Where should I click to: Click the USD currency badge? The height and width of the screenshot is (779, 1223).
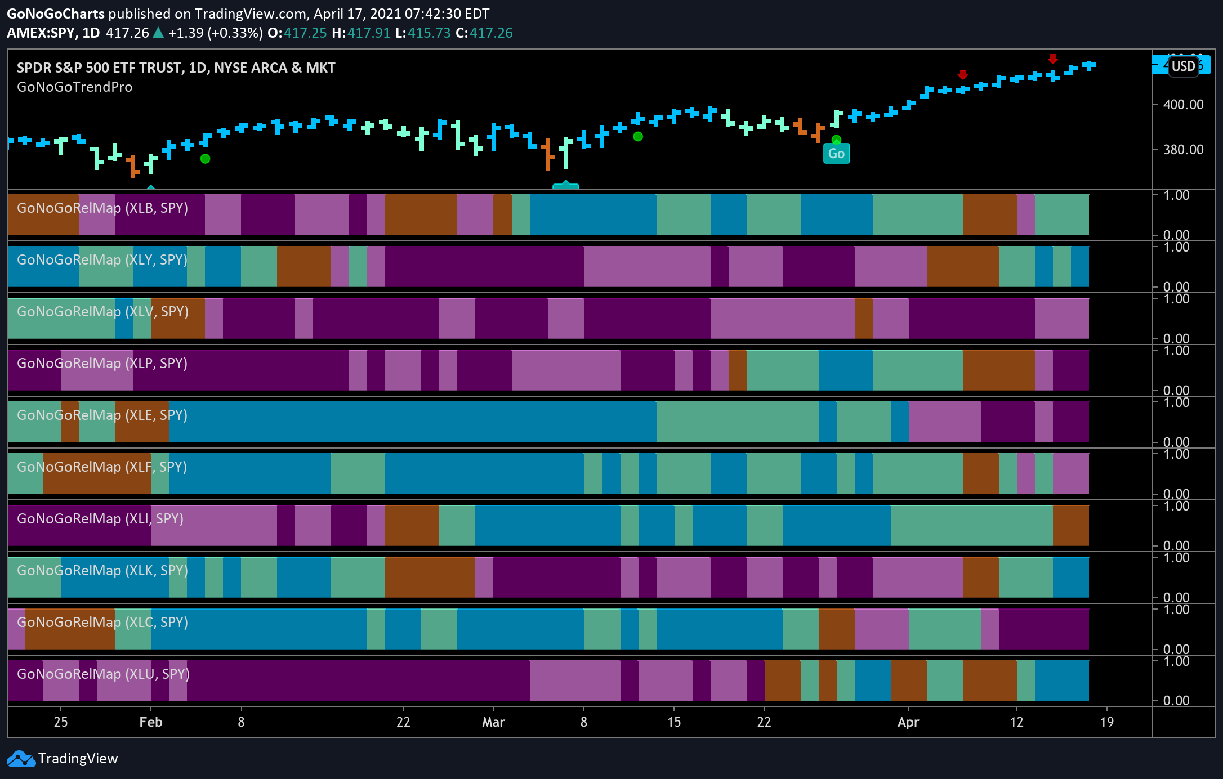(1183, 66)
